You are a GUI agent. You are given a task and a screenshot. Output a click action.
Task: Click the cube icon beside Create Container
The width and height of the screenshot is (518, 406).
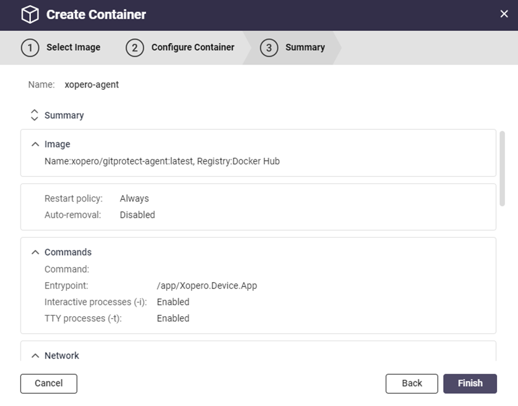coord(30,15)
